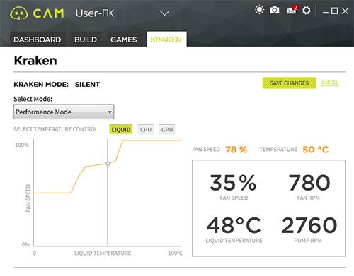Toggle the brightness/night mode sun icon
This screenshot has height=276, width=354.
(259, 10)
